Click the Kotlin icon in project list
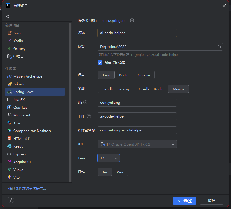The height and width of the screenshot is (209, 231). (9, 41)
